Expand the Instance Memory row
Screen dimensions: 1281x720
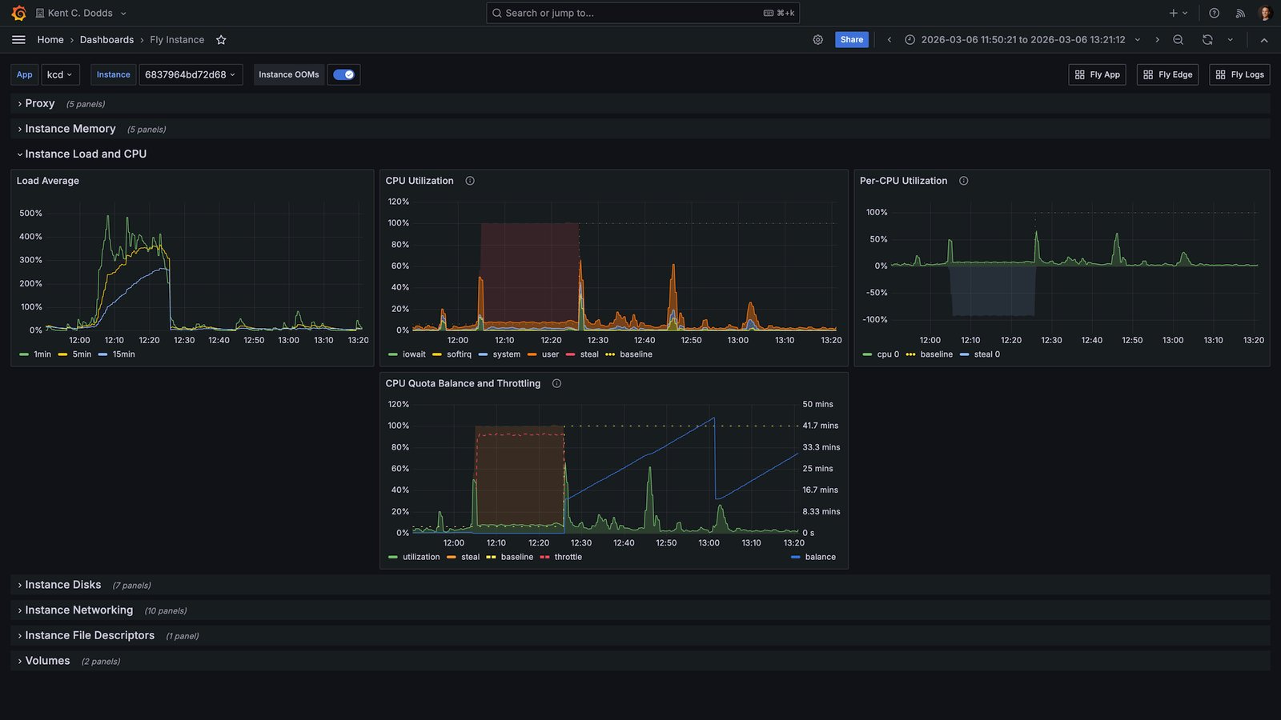(70, 129)
